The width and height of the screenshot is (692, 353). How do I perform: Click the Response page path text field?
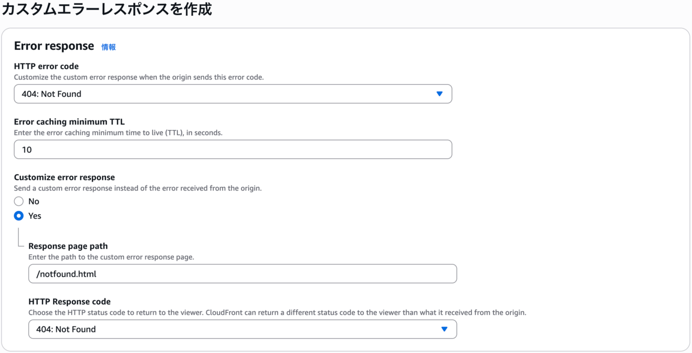point(242,274)
